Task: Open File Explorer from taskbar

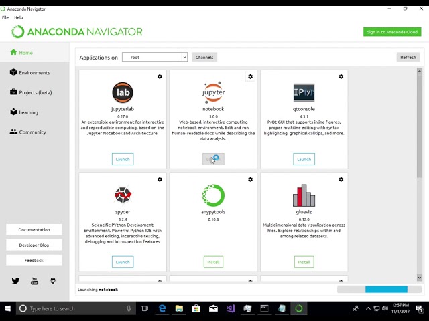Action: point(179,308)
